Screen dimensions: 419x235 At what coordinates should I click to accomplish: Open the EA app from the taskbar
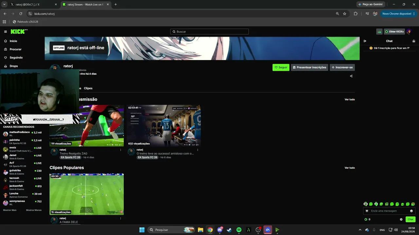[x=268, y=230]
